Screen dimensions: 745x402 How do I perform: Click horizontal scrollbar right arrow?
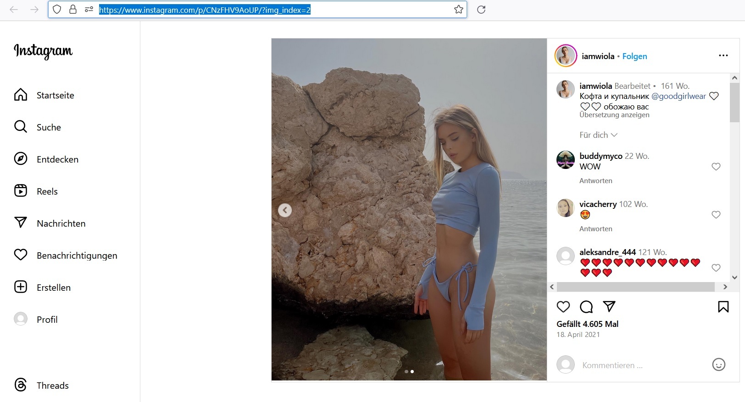(x=725, y=287)
